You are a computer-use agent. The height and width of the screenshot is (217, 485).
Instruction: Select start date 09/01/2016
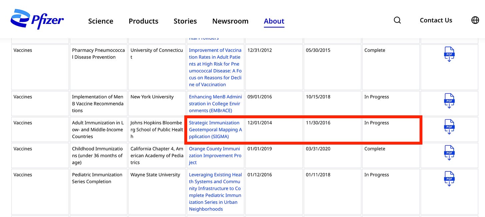point(259,97)
